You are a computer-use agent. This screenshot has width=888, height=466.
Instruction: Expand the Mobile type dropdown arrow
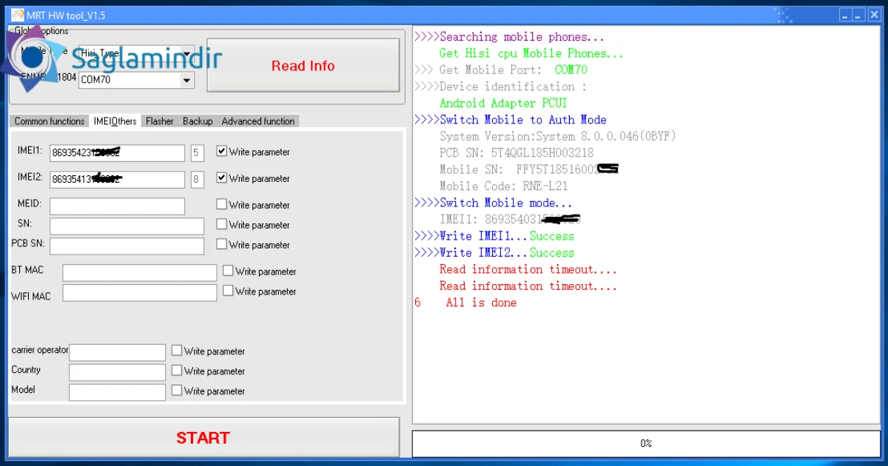point(186,53)
